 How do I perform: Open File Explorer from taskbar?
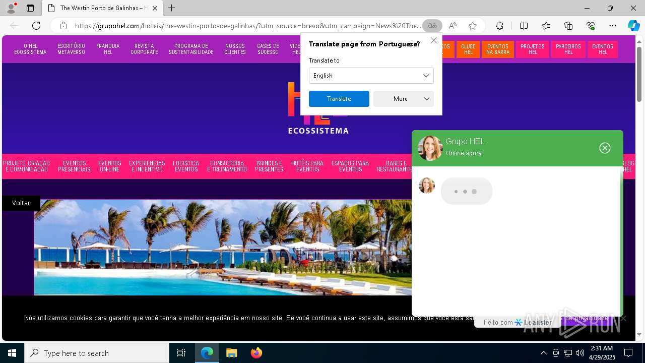(x=231, y=353)
